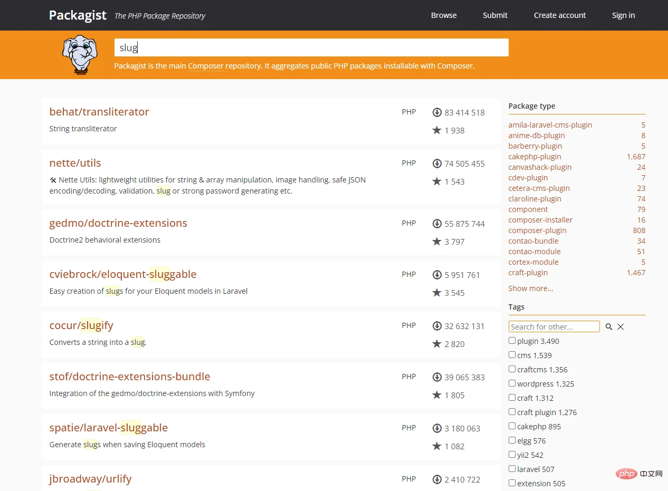Screen dimensions: 668x491
Task: Click the '3 797' star count
Action: click(x=454, y=242)
